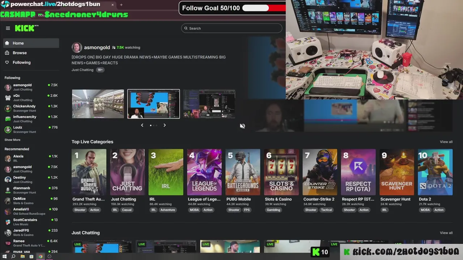Image resolution: width=463 pixels, height=260 pixels.
Task: Open Windows taskbar search
Action: pyautogui.click(x=13, y=256)
